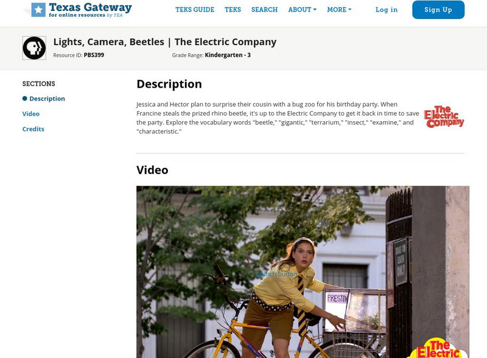Select Description in the Sections sidebar
The height and width of the screenshot is (358, 487).
click(x=47, y=99)
